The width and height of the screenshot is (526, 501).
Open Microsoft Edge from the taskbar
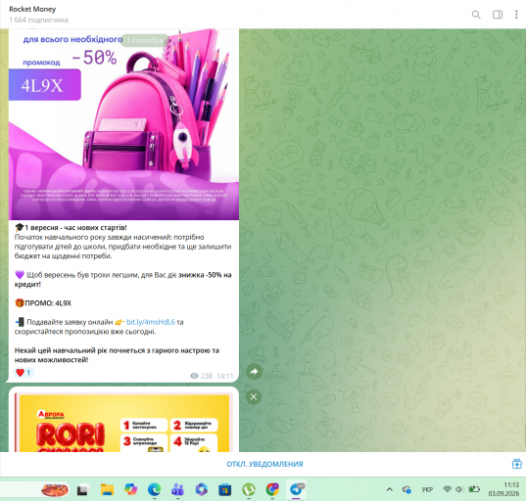pos(155,489)
